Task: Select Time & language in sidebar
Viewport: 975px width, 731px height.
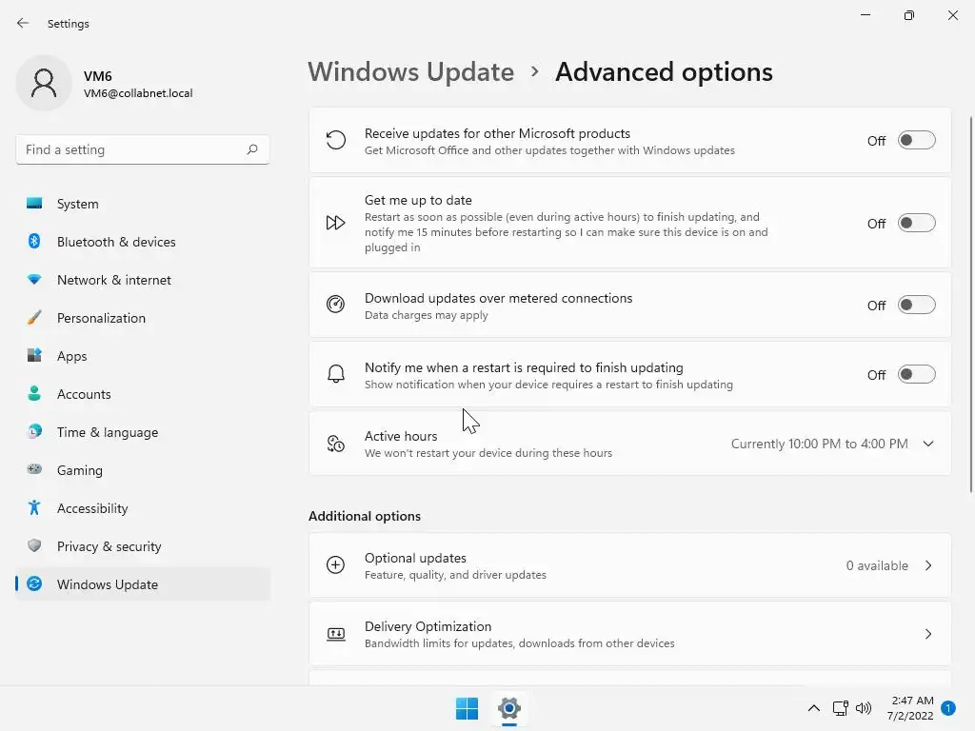Action: (143, 432)
